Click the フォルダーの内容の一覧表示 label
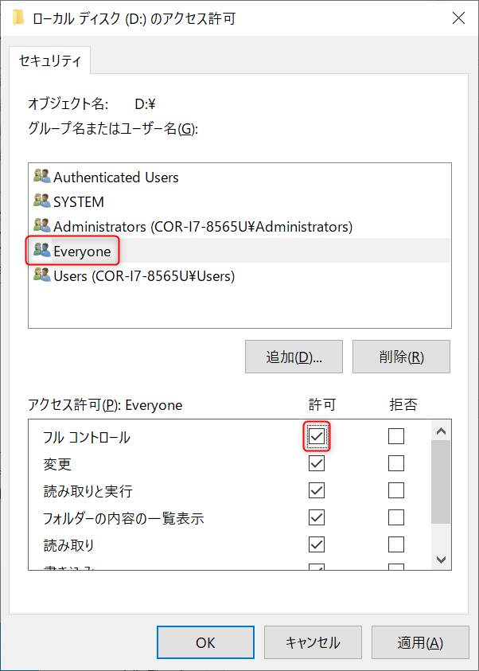 click(x=123, y=519)
